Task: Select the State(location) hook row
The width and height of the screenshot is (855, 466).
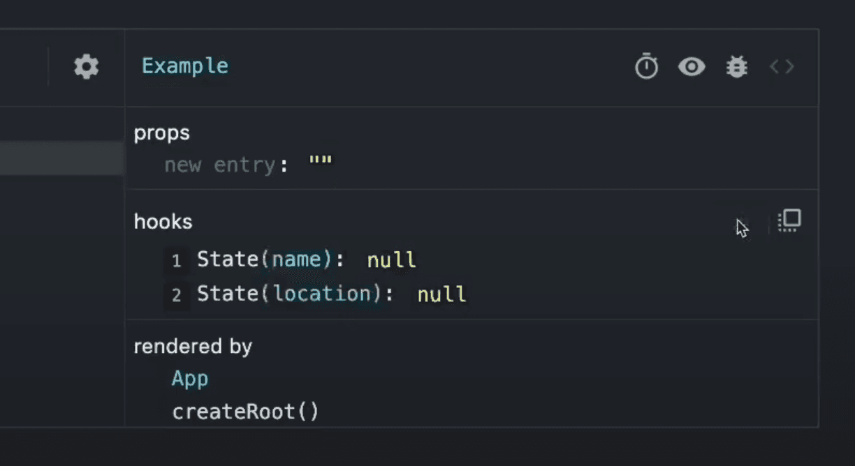Action: click(295, 294)
